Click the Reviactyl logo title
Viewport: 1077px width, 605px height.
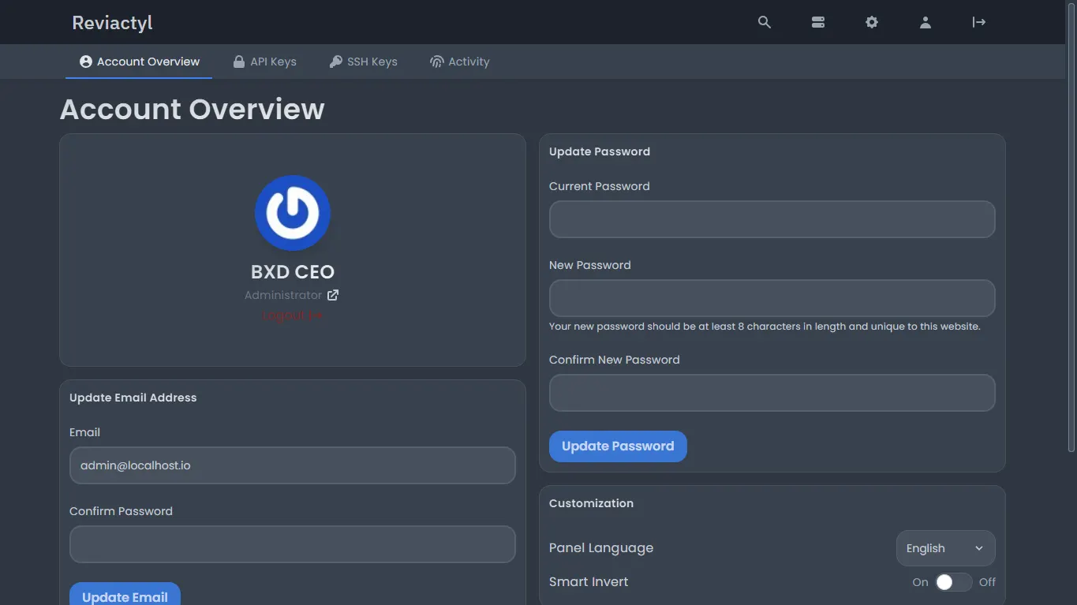click(x=112, y=23)
